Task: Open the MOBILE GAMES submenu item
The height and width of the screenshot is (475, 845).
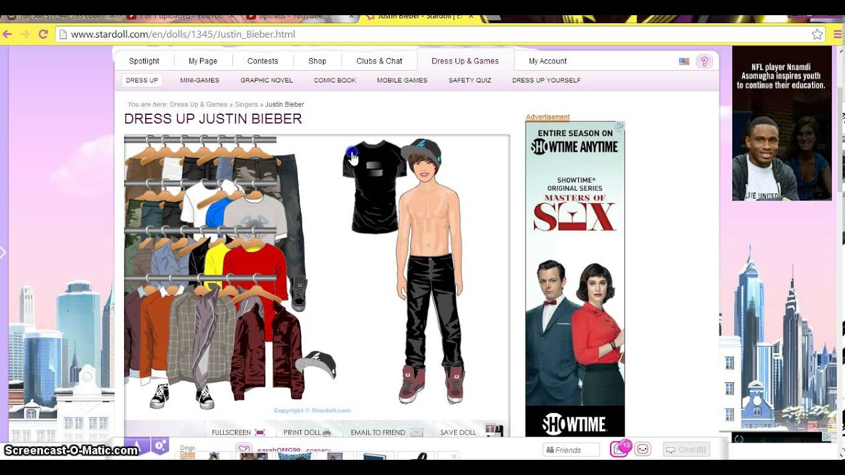Action: tap(402, 80)
